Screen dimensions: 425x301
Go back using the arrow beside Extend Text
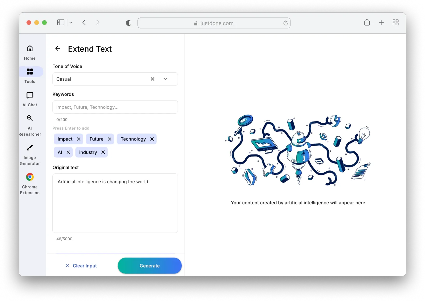coord(57,48)
